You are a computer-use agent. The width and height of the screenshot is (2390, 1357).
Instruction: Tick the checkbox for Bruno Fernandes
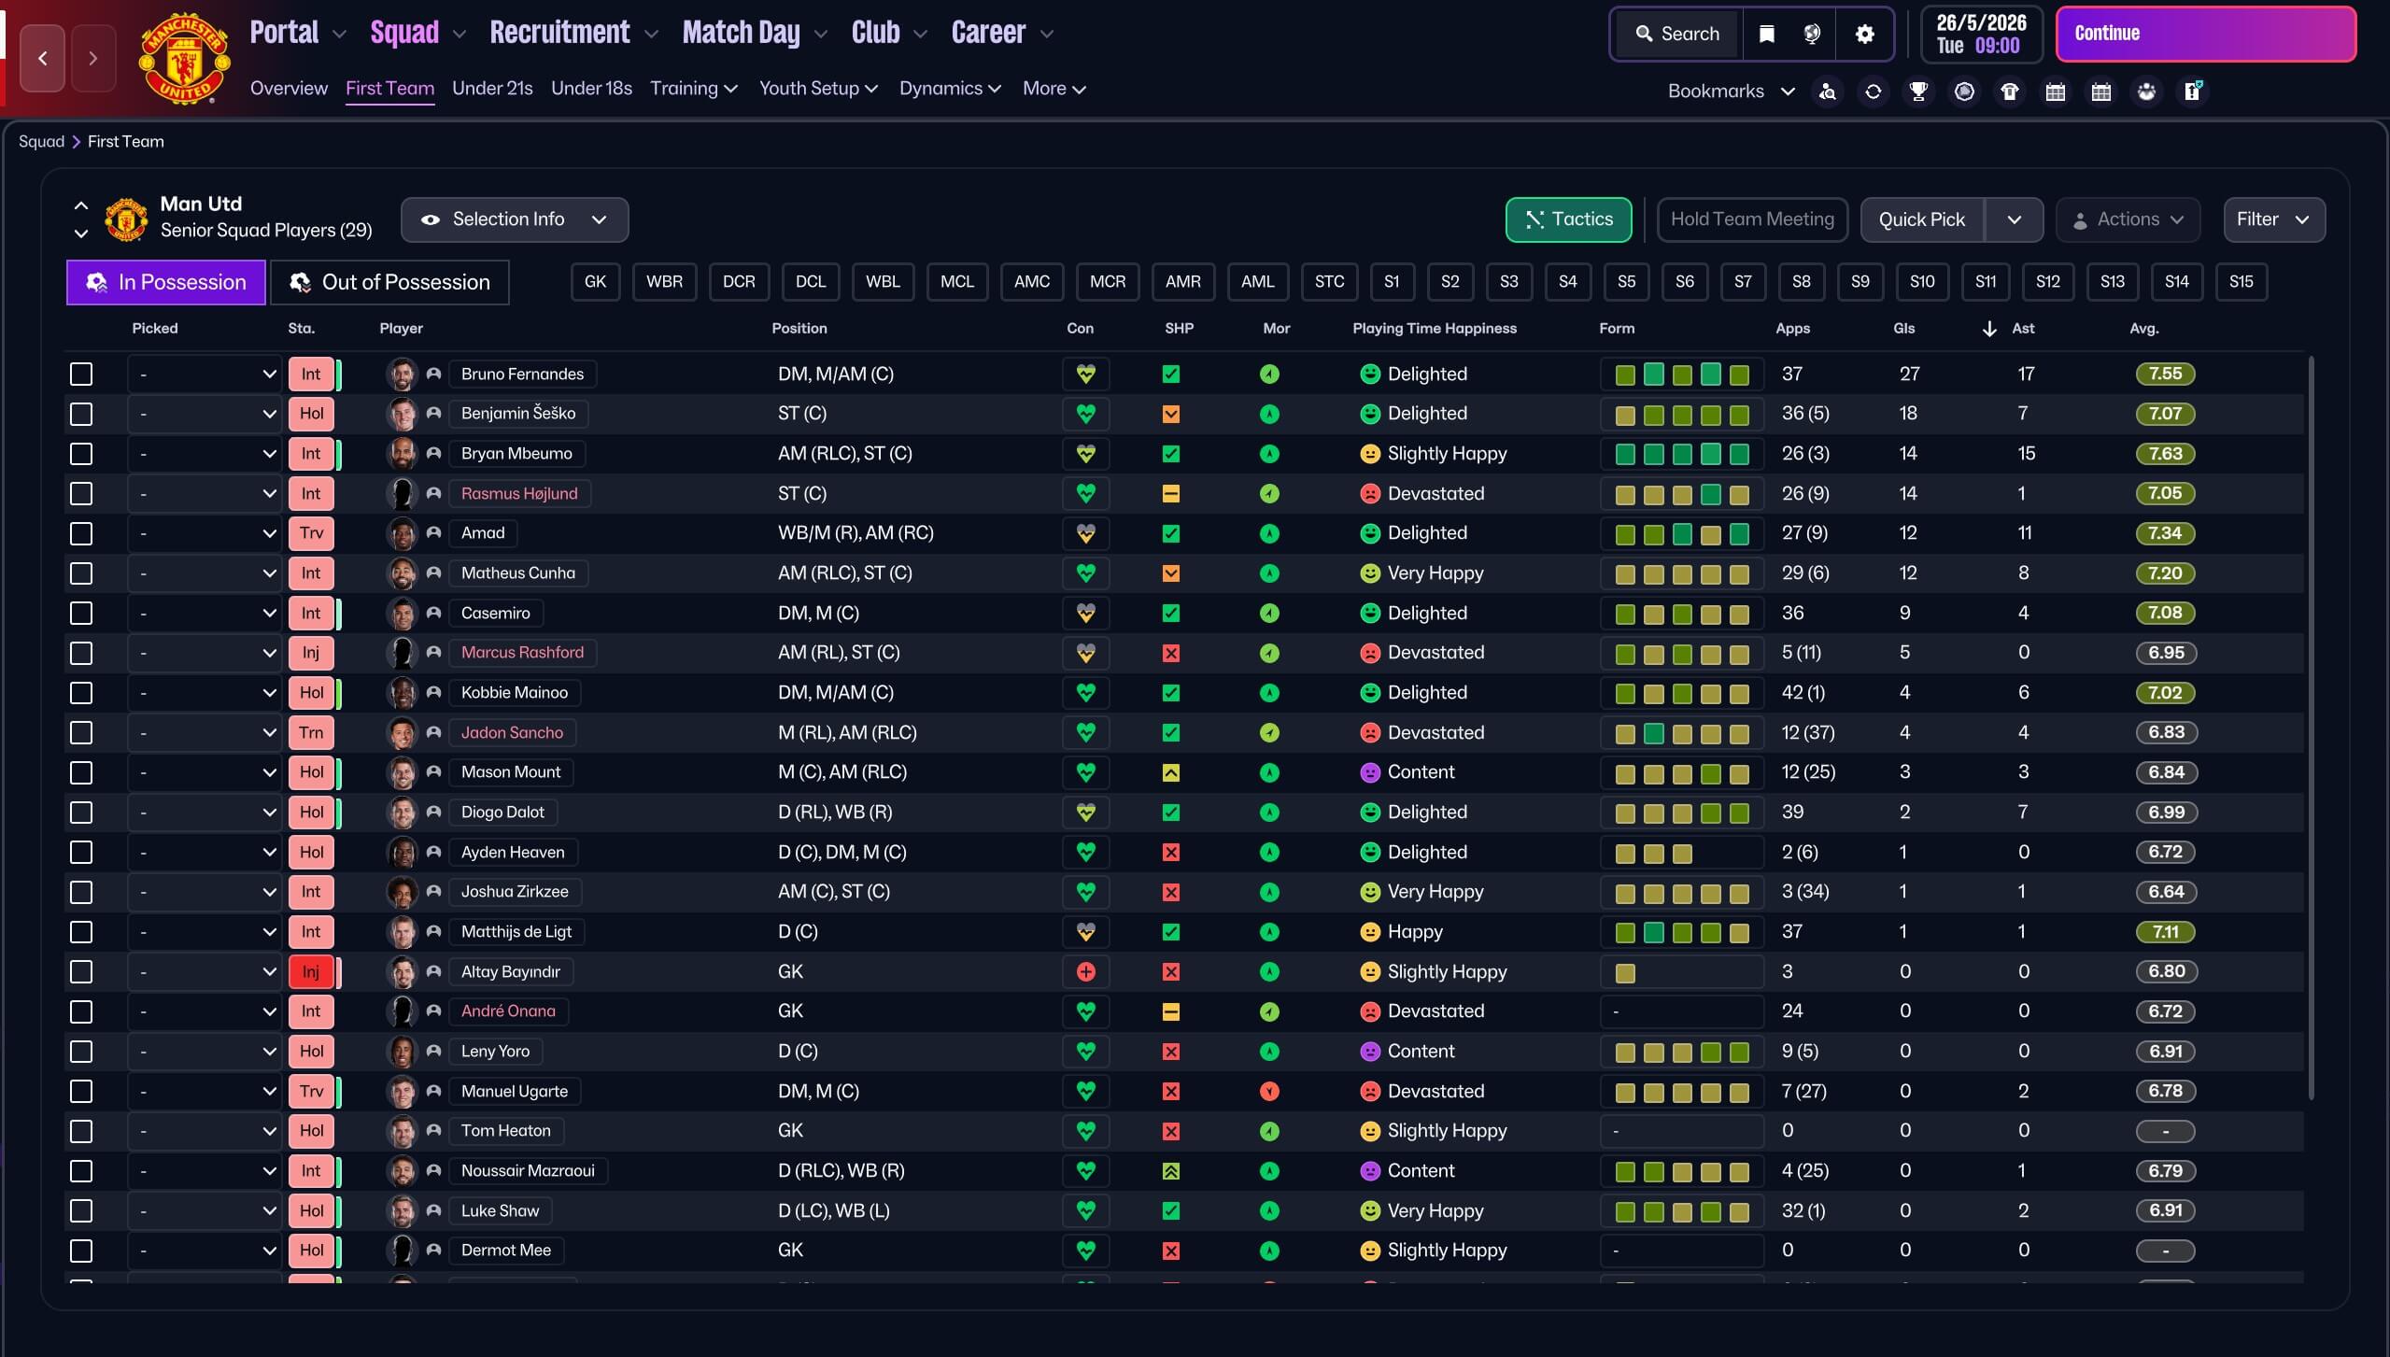click(x=81, y=375)
